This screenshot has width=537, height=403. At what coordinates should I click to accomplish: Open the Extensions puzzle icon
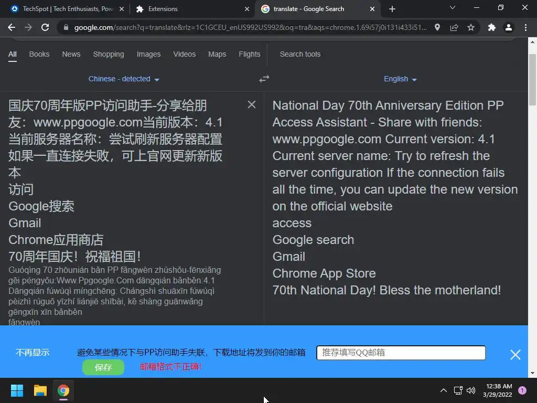[x=492, y=27]
